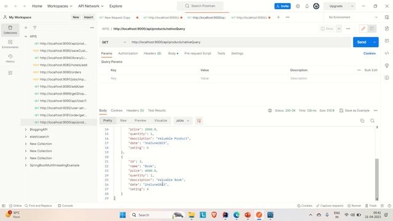Open the Pre-request Script tab

click(198, 53)
